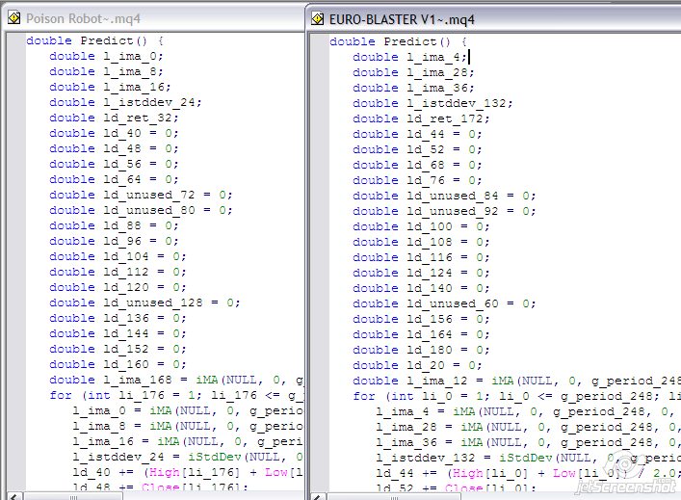The height and width of the screenshot is (500, 681).
Task: Click 'ld_52 = 0;' declaration line in EURO-BLASTER
Action: coord(444,150)
